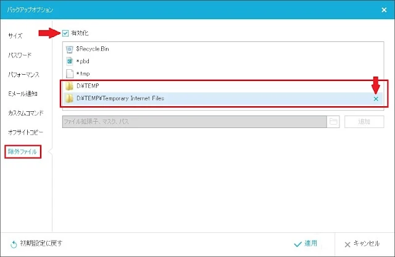Click the 追加 button
The width and height of the screenshot is (395, 257).
pos(364,122)
